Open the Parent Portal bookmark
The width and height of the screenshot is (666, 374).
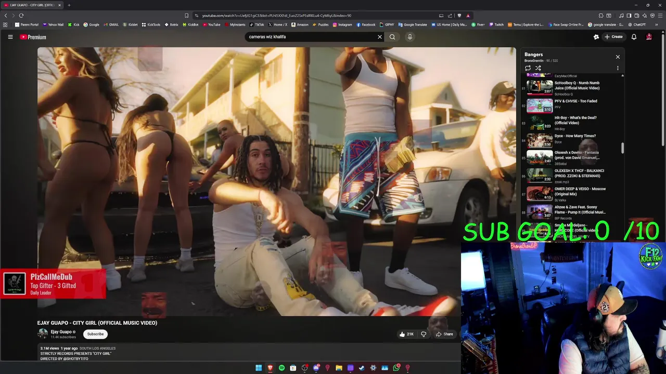point(27,24)
